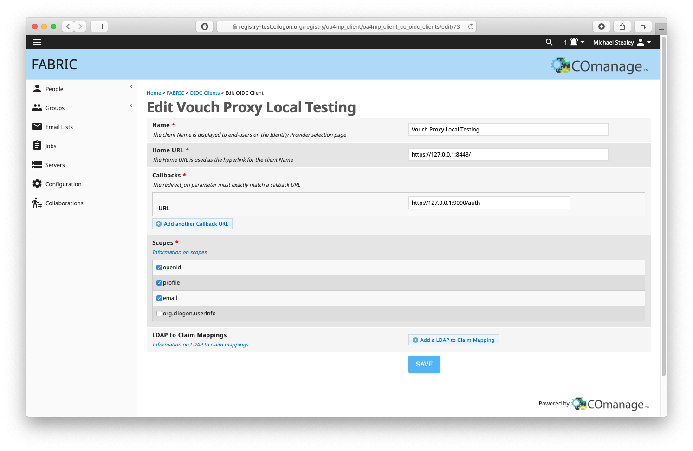Click the user profile icon
Viewport: 693px width, 451px height.
(x=641, y=42)
